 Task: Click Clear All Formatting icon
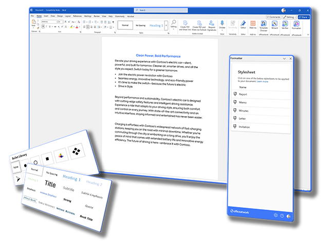tap(79, 22)
